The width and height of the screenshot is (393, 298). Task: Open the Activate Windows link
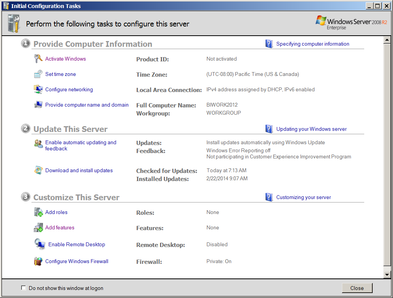(65, 59)
